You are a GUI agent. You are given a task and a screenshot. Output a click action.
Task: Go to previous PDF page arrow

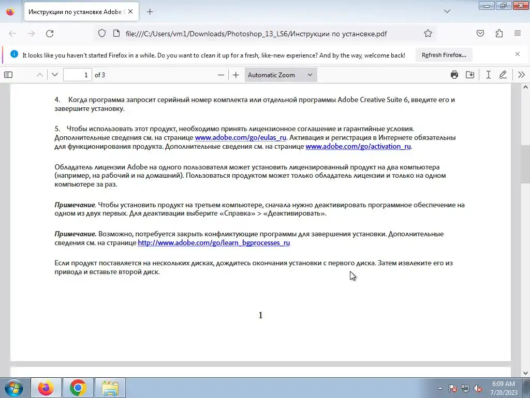tap(40, 75)
